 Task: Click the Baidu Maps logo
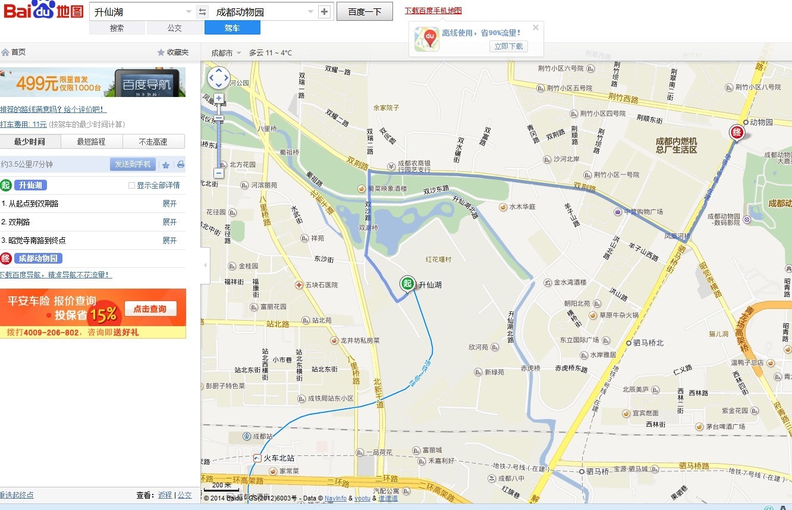(x=43, y=10)
